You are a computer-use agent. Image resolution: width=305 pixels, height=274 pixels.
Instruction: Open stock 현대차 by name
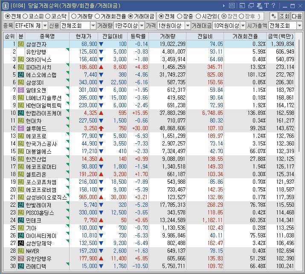click(34, 121)
